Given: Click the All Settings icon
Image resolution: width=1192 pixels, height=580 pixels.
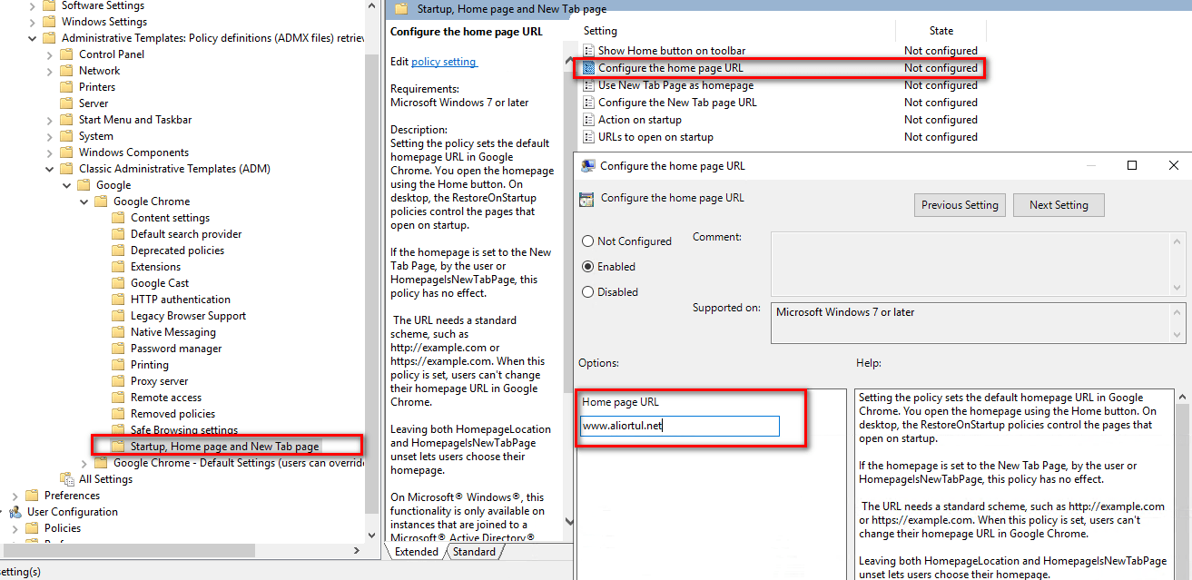Looking at the screenshot, I should tap(66, 479).
